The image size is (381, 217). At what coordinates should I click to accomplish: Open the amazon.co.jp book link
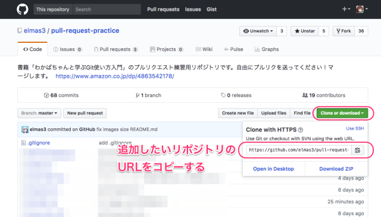tap(115, 76)
